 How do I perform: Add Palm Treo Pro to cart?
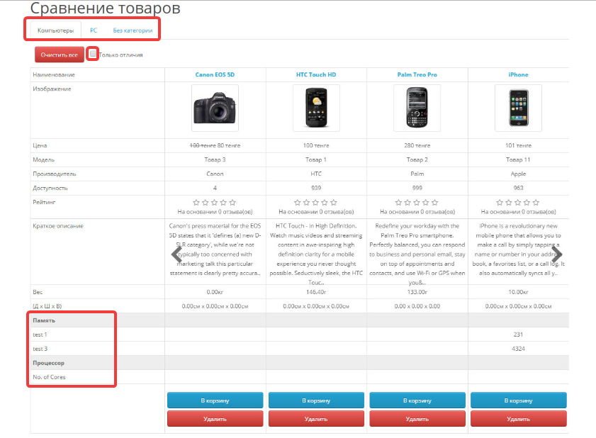(x=417, y=400)
